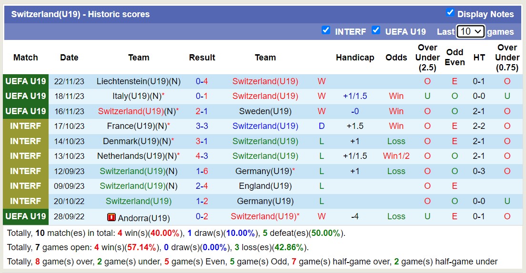Image resolution: width=526 pixels, height=273 pixels.
Task: Click the 1-6 result against Germany(U19)
Action: coord(202,171)
